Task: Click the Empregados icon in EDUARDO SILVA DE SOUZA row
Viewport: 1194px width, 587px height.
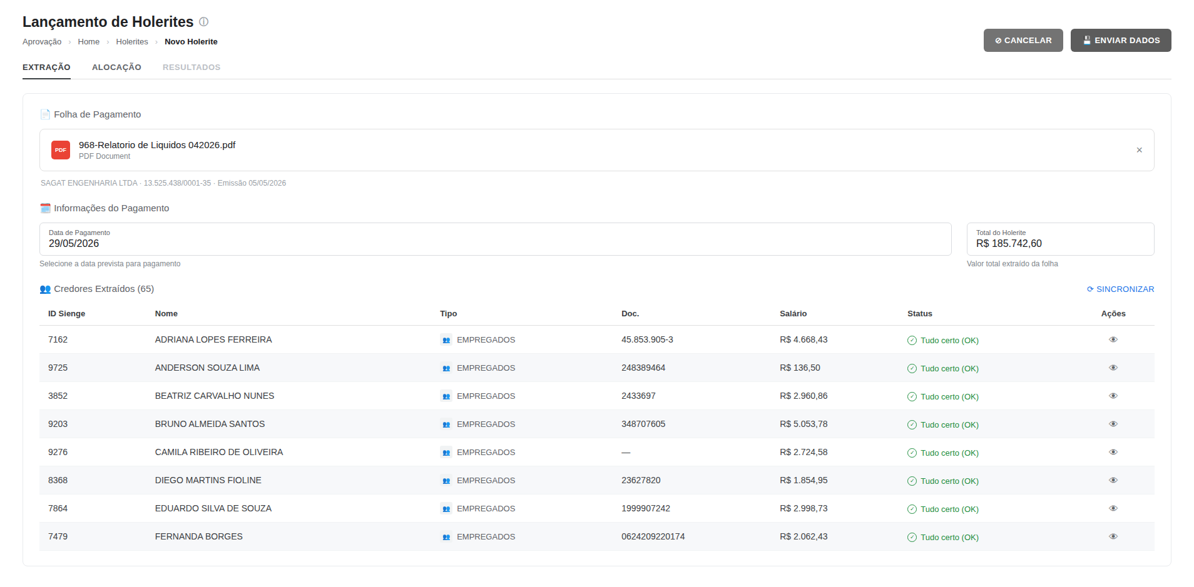Action: coord(446,509)
